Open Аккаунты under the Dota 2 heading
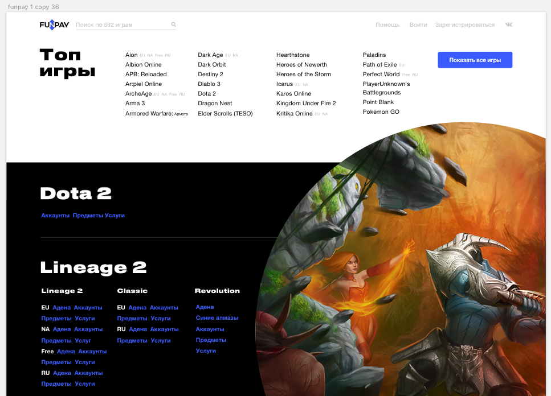The width and height of the screenshot is (551, 396). click(55, 216)
